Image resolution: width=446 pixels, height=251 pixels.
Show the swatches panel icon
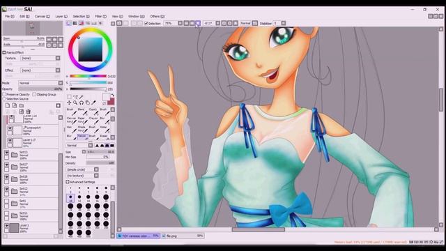94,23
